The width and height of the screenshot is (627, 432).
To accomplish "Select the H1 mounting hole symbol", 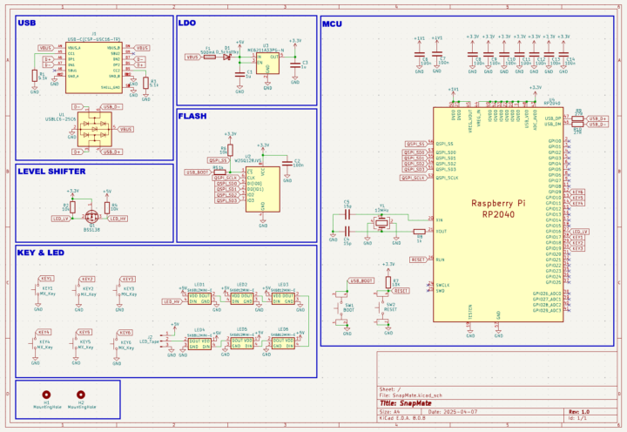I will point(47,395).
